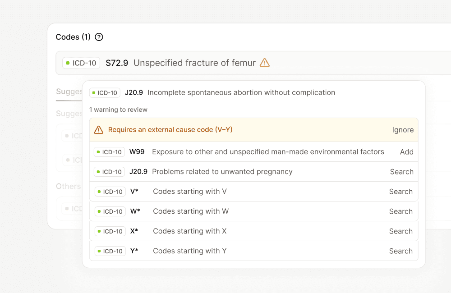Click the Requires an external cause code message
Viewport: 451px width, 293px height.
click(x=170, y=130)
